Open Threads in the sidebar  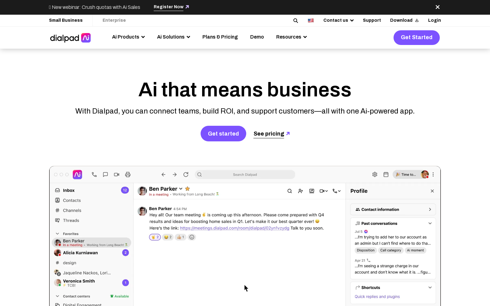tap(92, 221)
